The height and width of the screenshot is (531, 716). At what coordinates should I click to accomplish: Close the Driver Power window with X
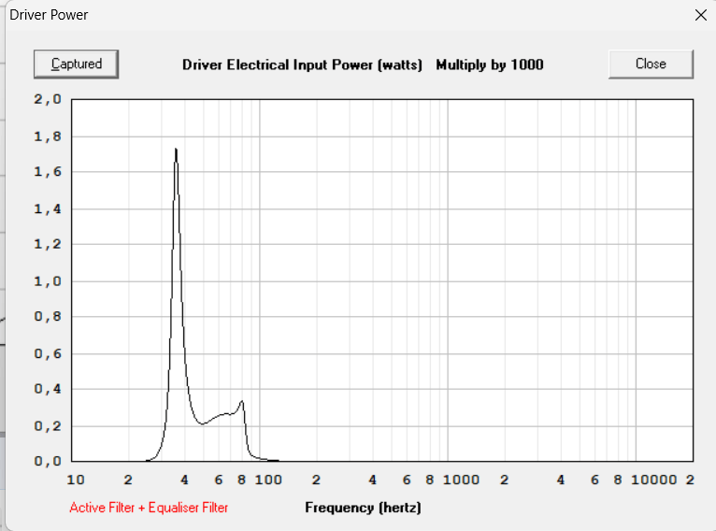click(x=700, y=15)
